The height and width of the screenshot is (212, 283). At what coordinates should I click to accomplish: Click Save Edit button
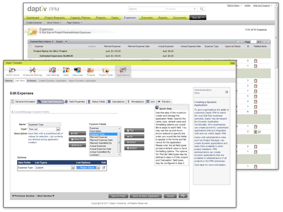[77, 139]
